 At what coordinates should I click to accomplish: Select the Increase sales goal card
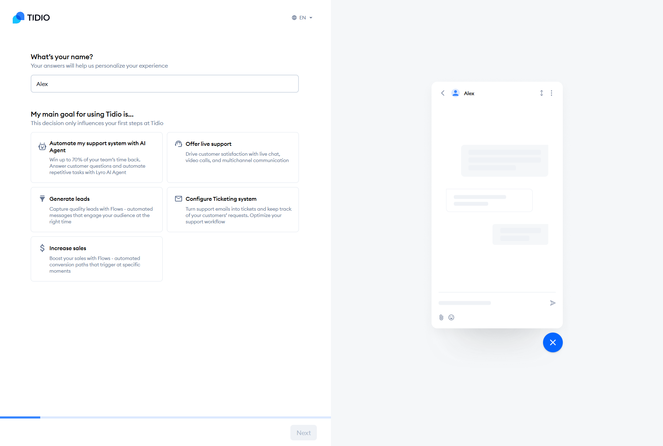pyautogui.click(x=96, y=259)
